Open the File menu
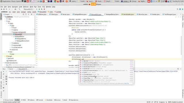 coord(2,7)
